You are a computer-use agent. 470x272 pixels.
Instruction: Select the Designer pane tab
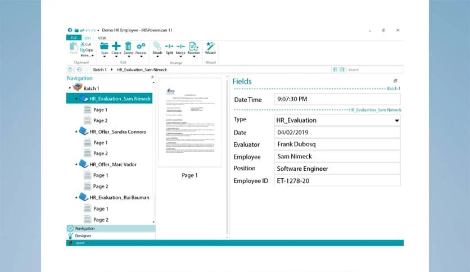pyautogui.click(x=111, y=236)
